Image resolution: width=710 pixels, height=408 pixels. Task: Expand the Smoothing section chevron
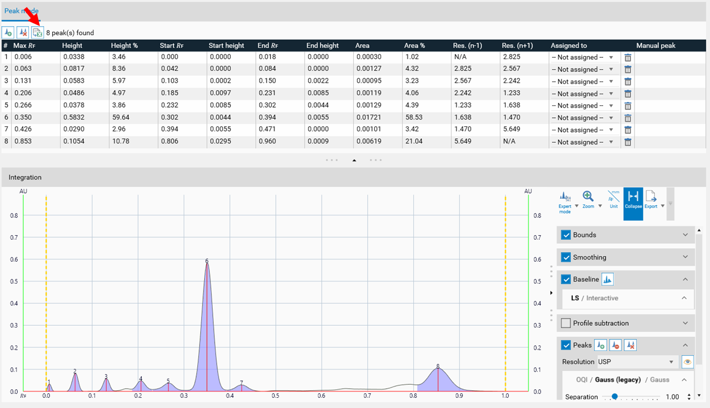[x=685, y=257]
